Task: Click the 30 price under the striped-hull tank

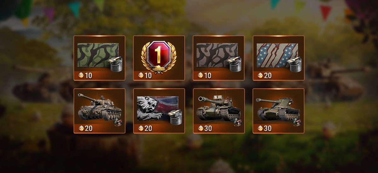Action: (268, 128)
